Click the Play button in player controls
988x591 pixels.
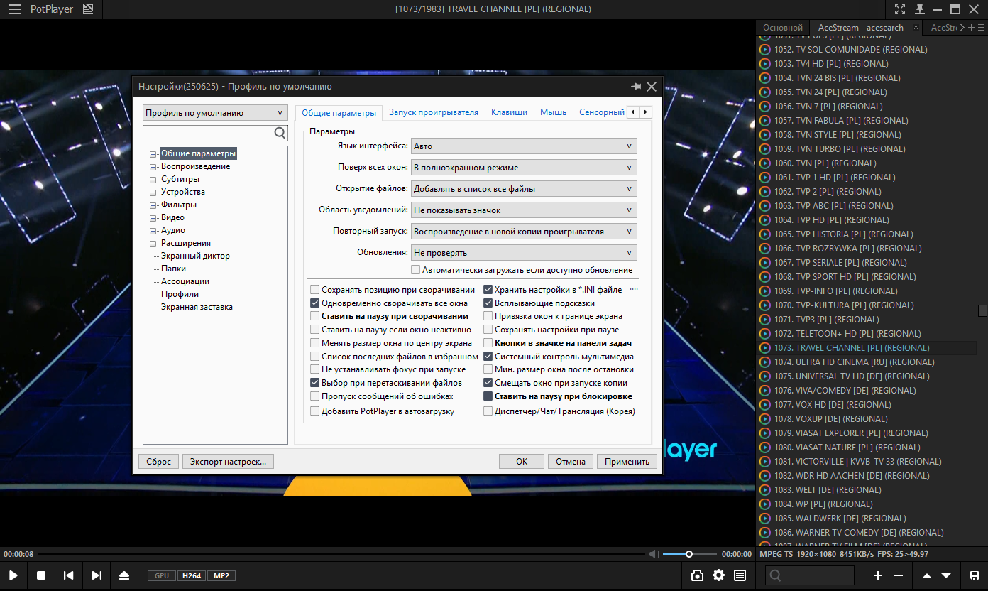pyautogui.click(x=13, y=575)
